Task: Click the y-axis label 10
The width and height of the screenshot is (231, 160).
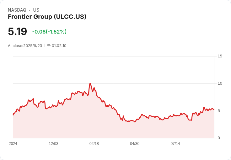Action: pos(220,83)
